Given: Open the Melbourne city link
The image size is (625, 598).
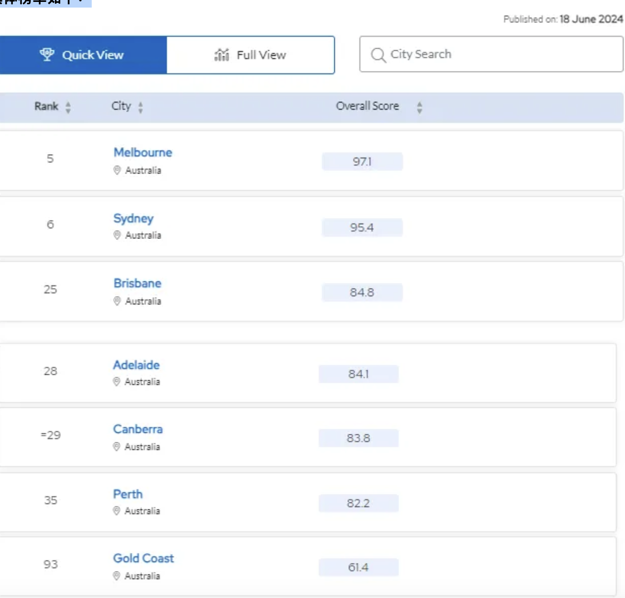Looking at the screenshot, I should [x=143, y=152].
